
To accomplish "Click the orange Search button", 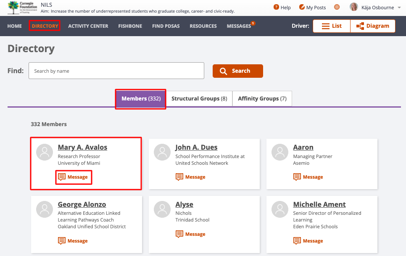I will 238,71.
